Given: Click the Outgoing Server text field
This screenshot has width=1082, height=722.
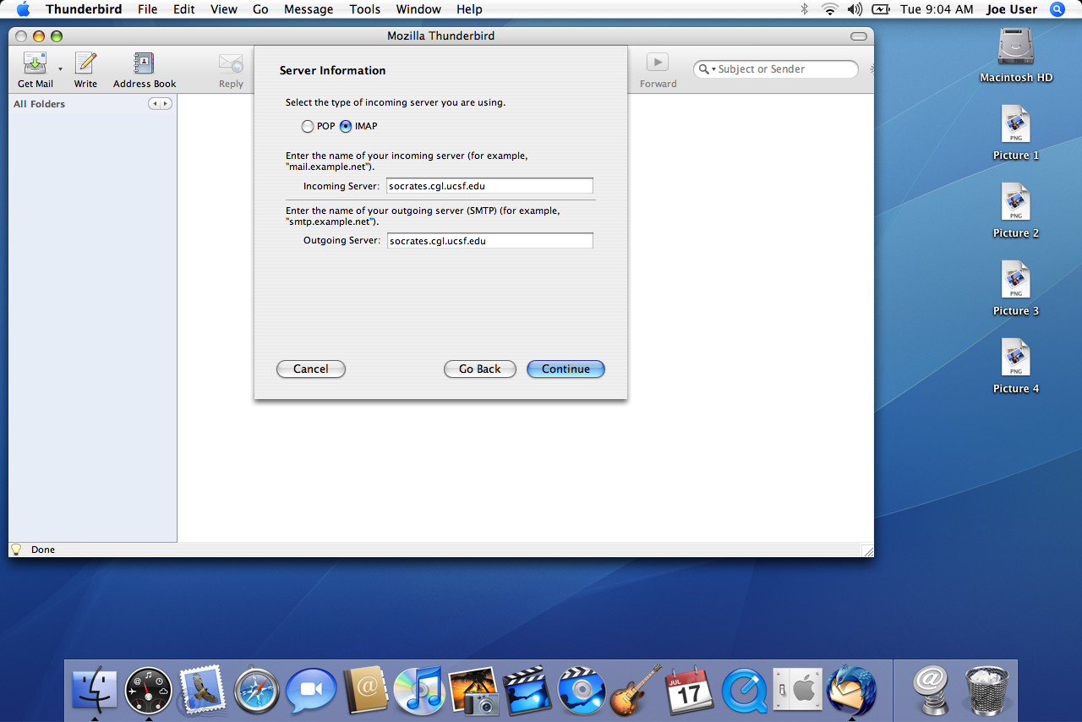Looking at the screenshot, I should click(x=489, y=241).
